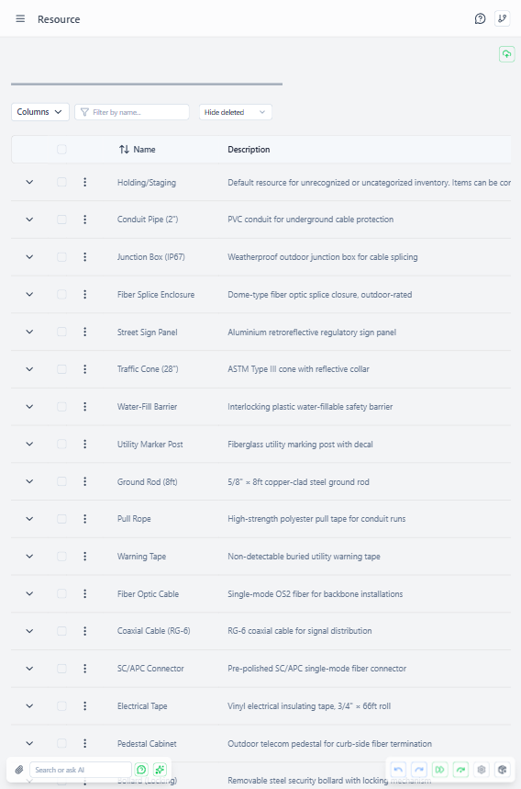This screenshot has height=789, width=521.
Task: Open row actions for Junction Box (IP67)
Action: pos(85,257)
